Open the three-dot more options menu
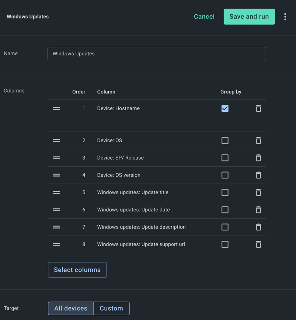The height and width of the screenshot is (320, 296). pos(285,17)
